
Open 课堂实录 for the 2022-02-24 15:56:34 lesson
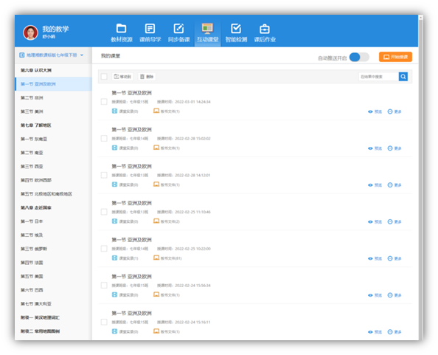click(125, 295)
